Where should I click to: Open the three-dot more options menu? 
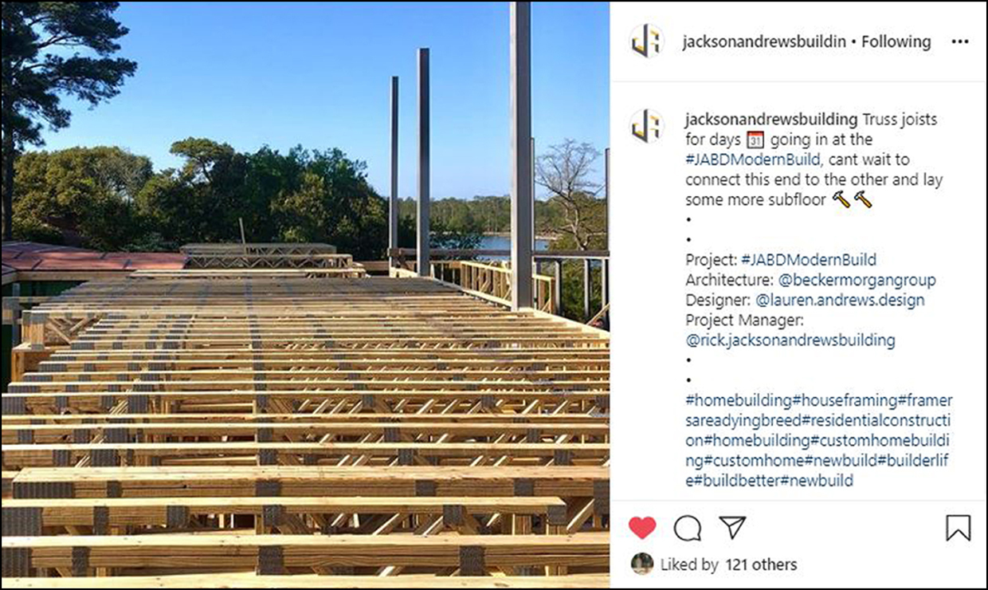tap(960, 42)
